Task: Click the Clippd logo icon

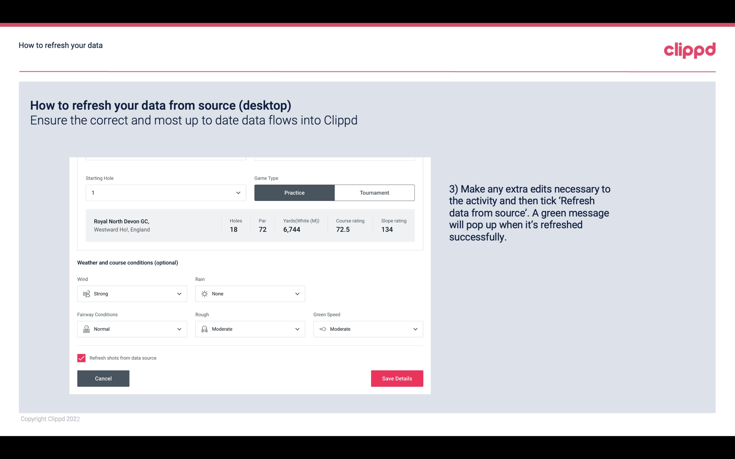Action: [690, 50]
